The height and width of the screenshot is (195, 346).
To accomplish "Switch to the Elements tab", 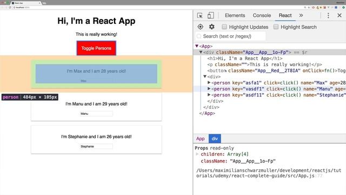I will 235,16.
